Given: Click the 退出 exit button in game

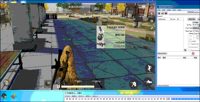Looking at the screenshot, I should point(97,9).
